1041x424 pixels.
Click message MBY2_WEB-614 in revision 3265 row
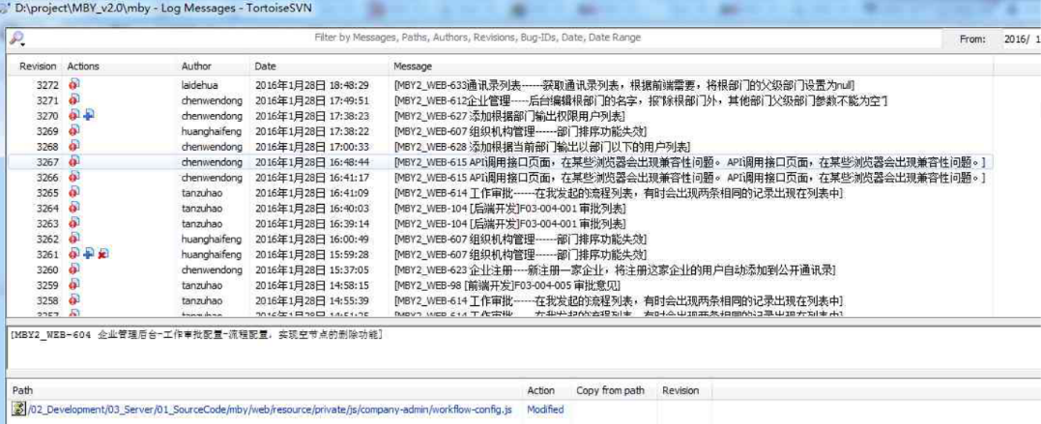[x=619, y=192]
